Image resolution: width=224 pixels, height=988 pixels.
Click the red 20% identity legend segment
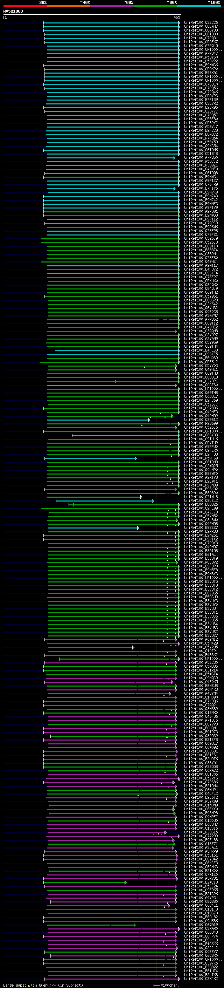click(x=25, y=6)
